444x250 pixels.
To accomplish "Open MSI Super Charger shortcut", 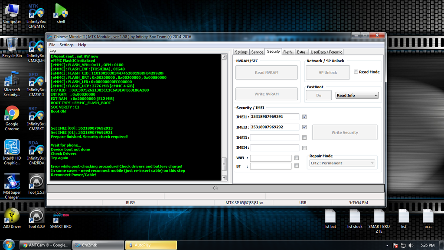I will [12, 186].
